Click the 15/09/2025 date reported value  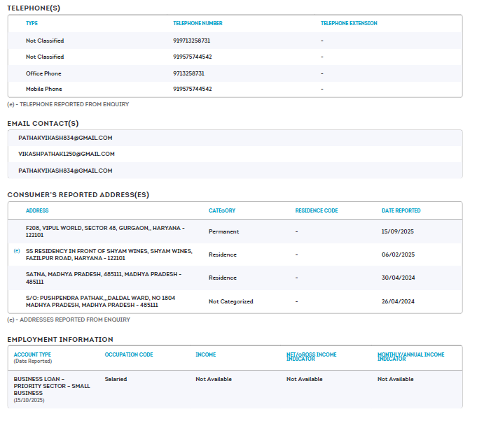pos(398,231)
